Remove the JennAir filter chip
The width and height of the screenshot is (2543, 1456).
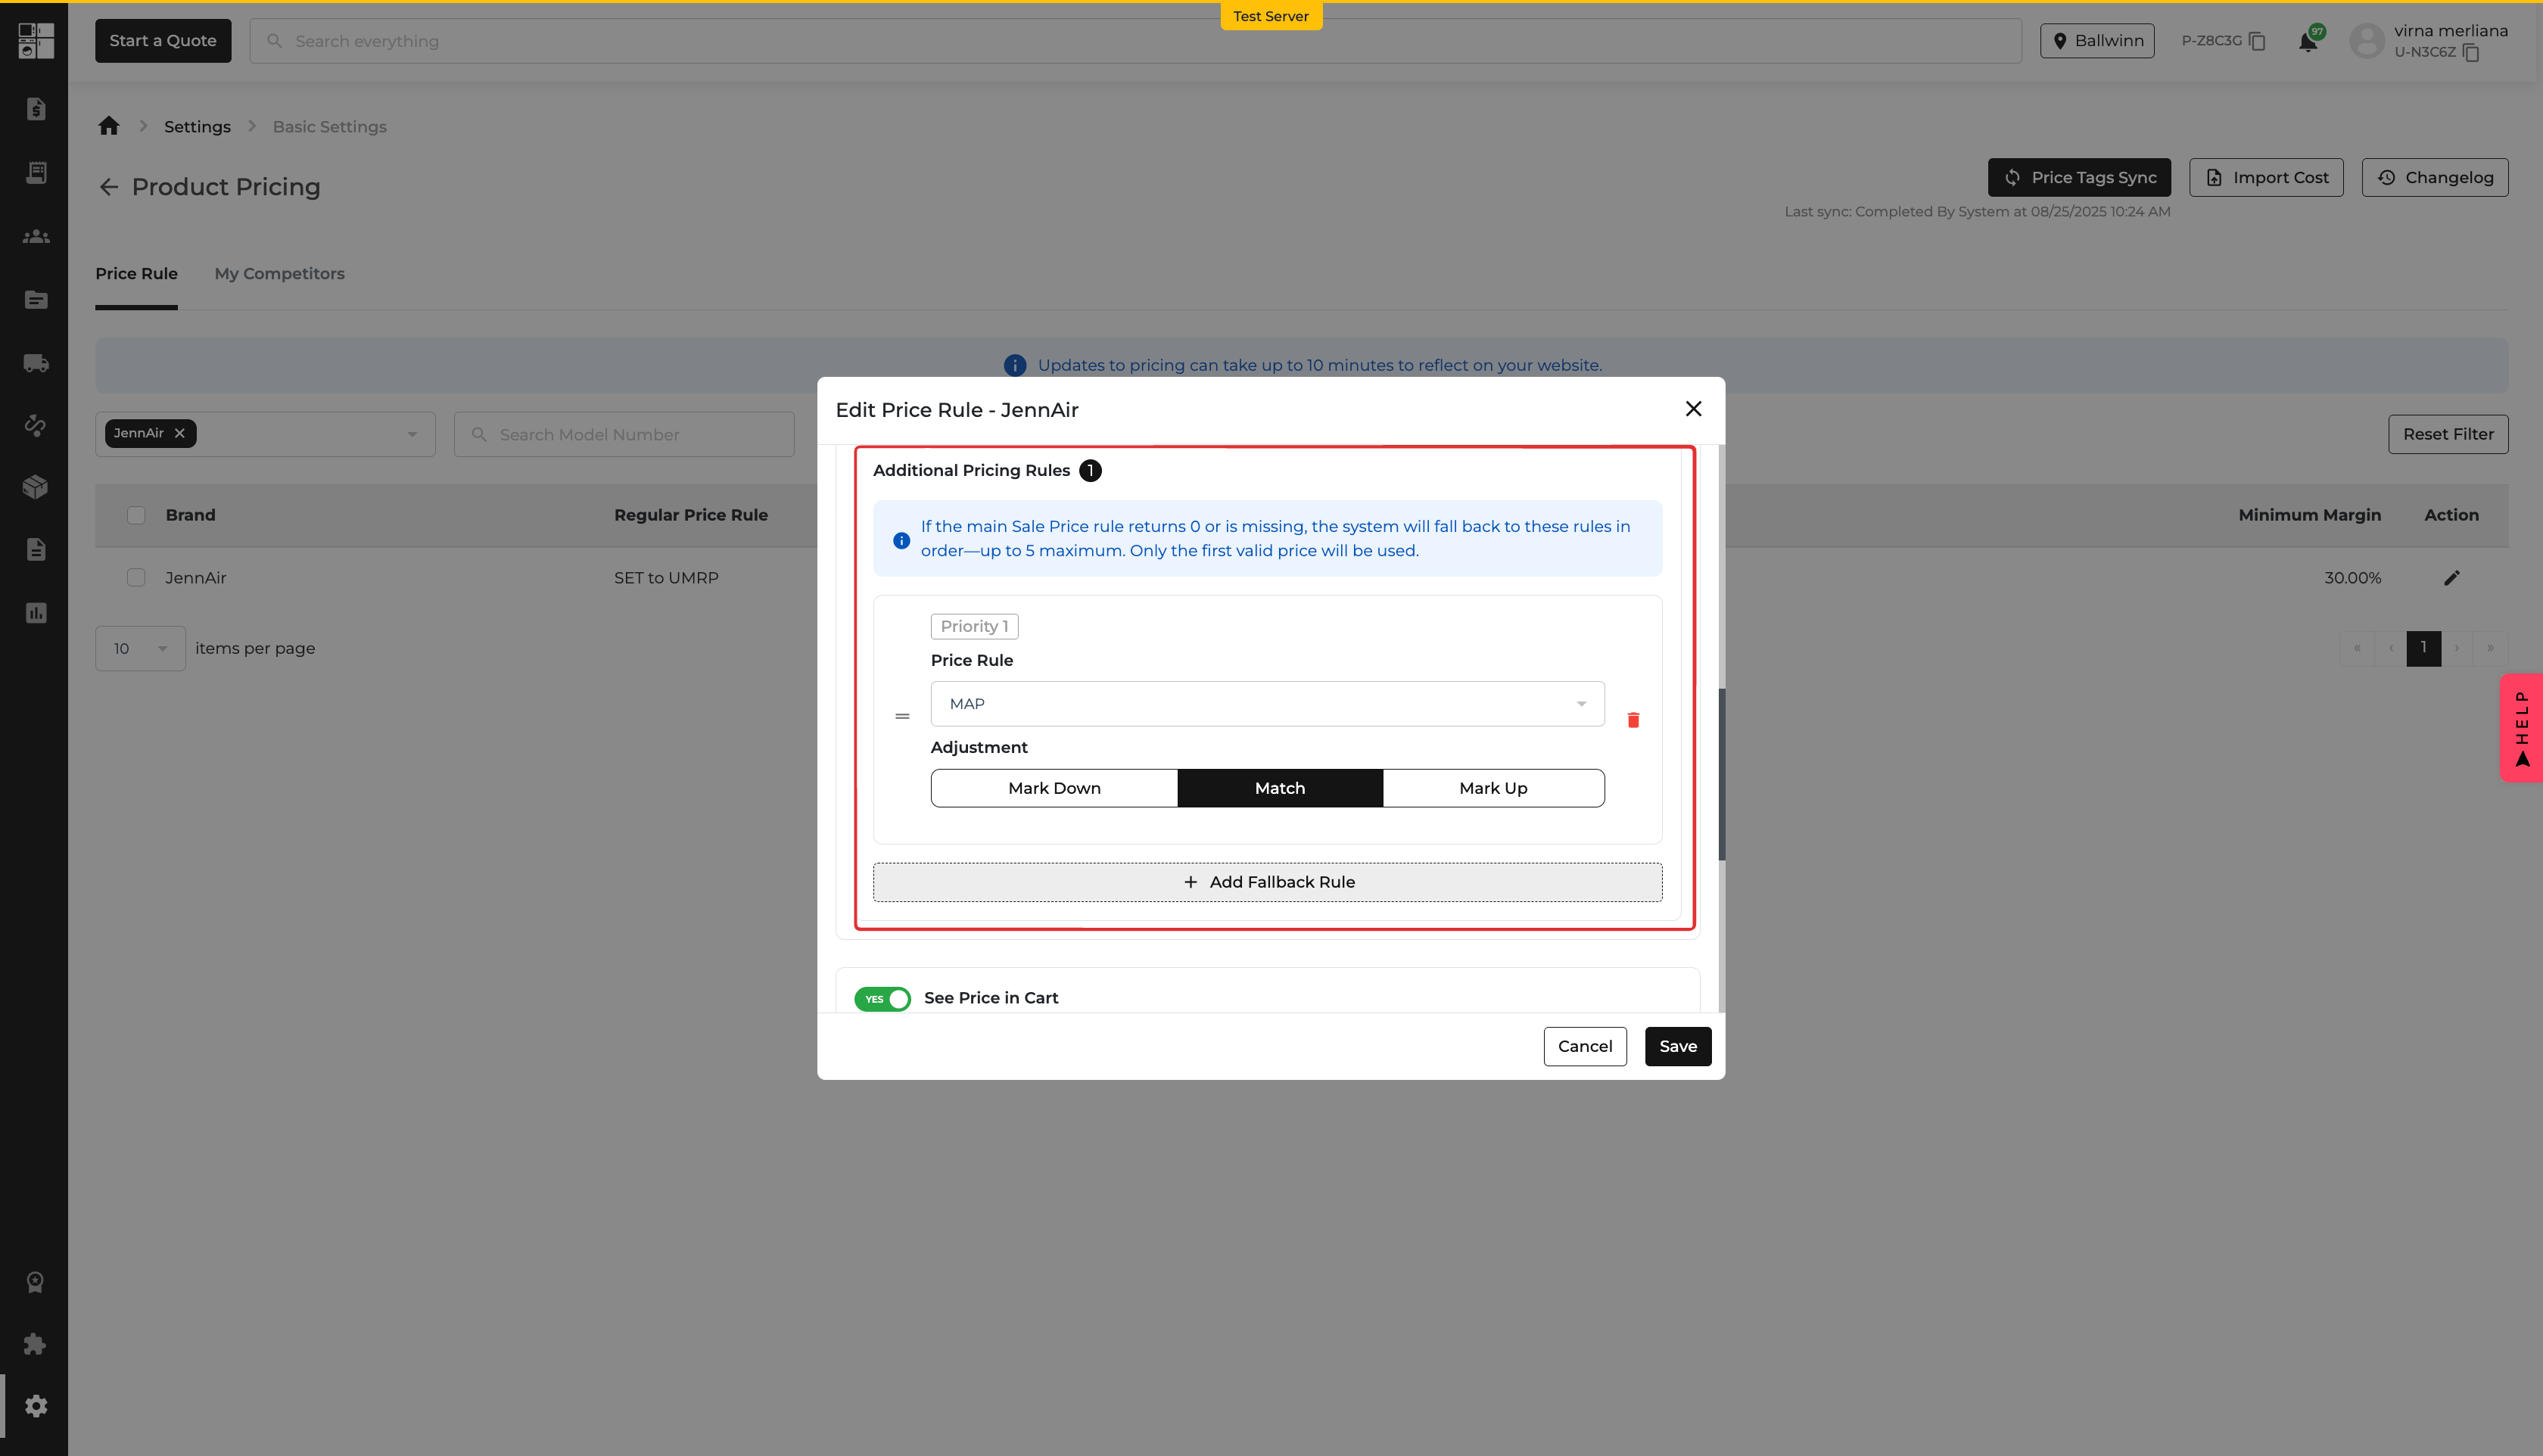pos(180,433)
